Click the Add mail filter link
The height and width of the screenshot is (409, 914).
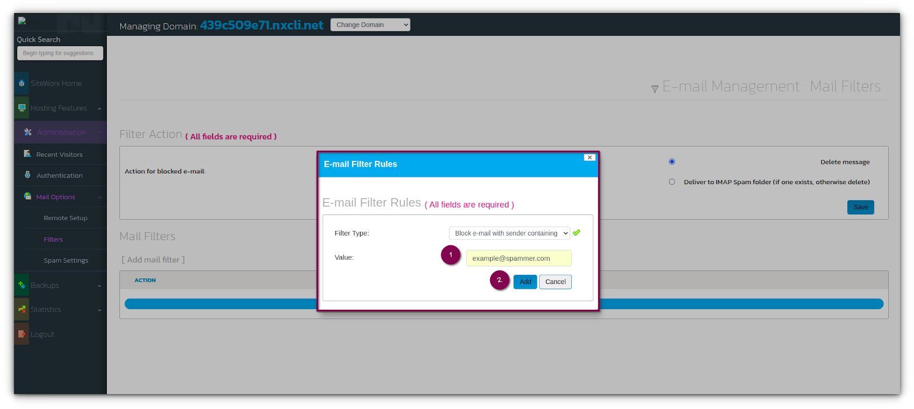[153, 260]
